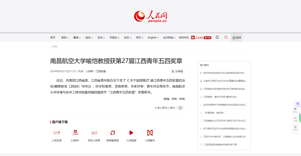Click the 分享让更多人看到 text
This screenshot has width=301, height=156.
coord(165,108)
